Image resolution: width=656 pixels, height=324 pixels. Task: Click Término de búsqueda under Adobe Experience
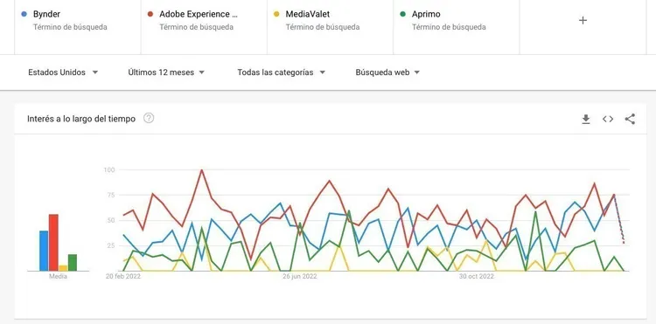196,27
